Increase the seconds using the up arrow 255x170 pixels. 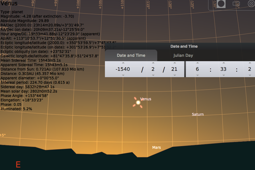click(249, 63)
